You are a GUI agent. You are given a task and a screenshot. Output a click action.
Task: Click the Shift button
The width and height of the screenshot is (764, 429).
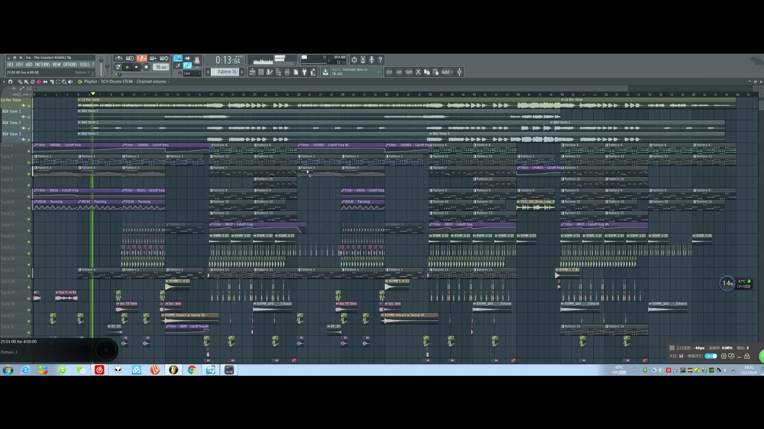[x=409, y=72]
